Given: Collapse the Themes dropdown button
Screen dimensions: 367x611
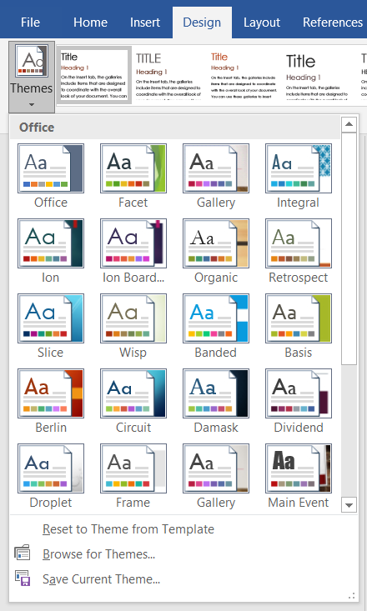Looking at the screenshot, I should point(32,77).
